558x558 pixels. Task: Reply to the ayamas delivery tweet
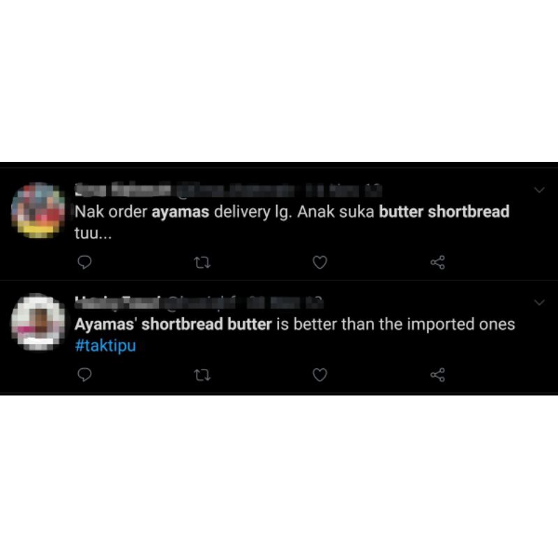(x=84, y=262)
